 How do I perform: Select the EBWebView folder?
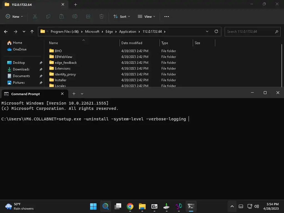[x=61, y=57]
